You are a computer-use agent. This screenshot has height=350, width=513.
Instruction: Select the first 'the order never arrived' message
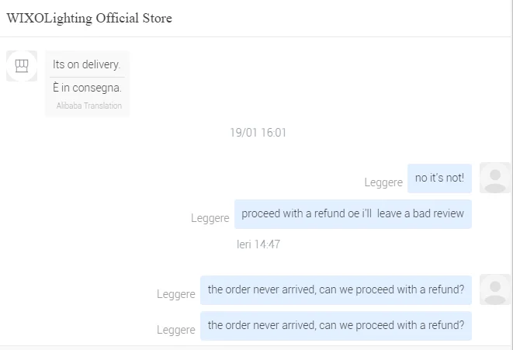click(x=335, y=289)
